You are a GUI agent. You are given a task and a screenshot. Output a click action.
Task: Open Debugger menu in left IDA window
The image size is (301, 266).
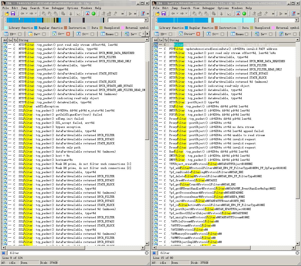(58, 8)
